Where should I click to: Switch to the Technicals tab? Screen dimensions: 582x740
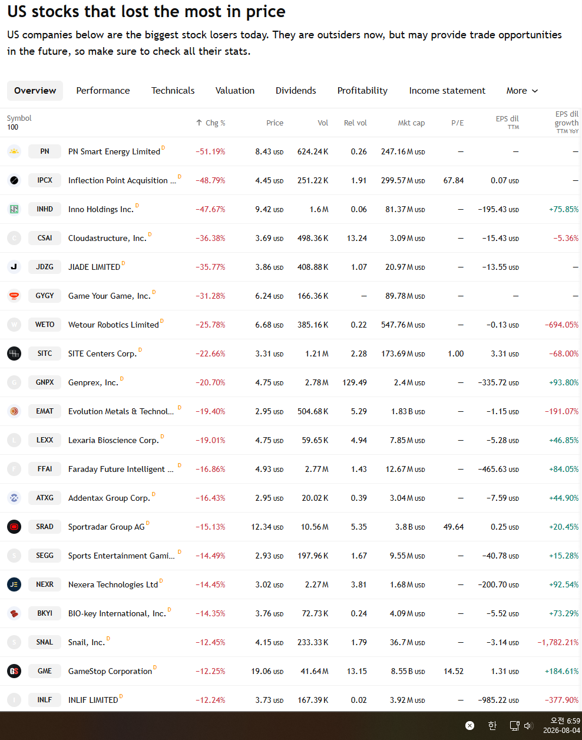click(173, 91)
